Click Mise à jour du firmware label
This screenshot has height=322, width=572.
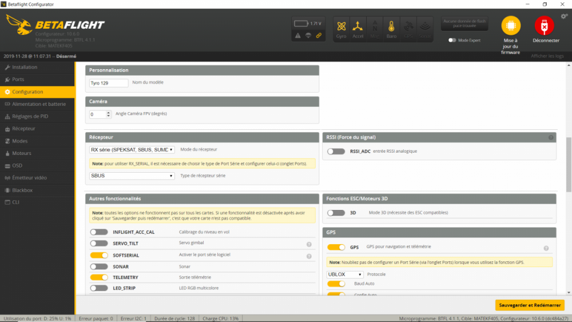[510, 46]
